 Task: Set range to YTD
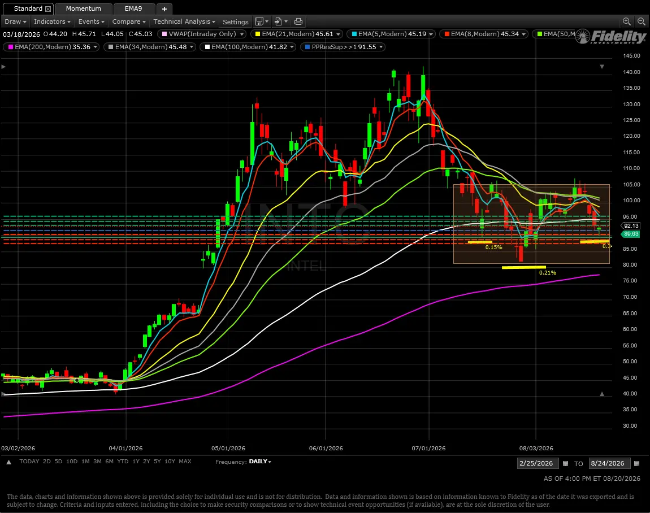[123, 461]
